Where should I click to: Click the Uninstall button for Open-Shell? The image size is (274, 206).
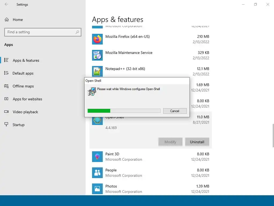197,142
